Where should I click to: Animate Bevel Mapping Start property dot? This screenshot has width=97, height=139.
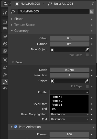[x=91, y=114]
